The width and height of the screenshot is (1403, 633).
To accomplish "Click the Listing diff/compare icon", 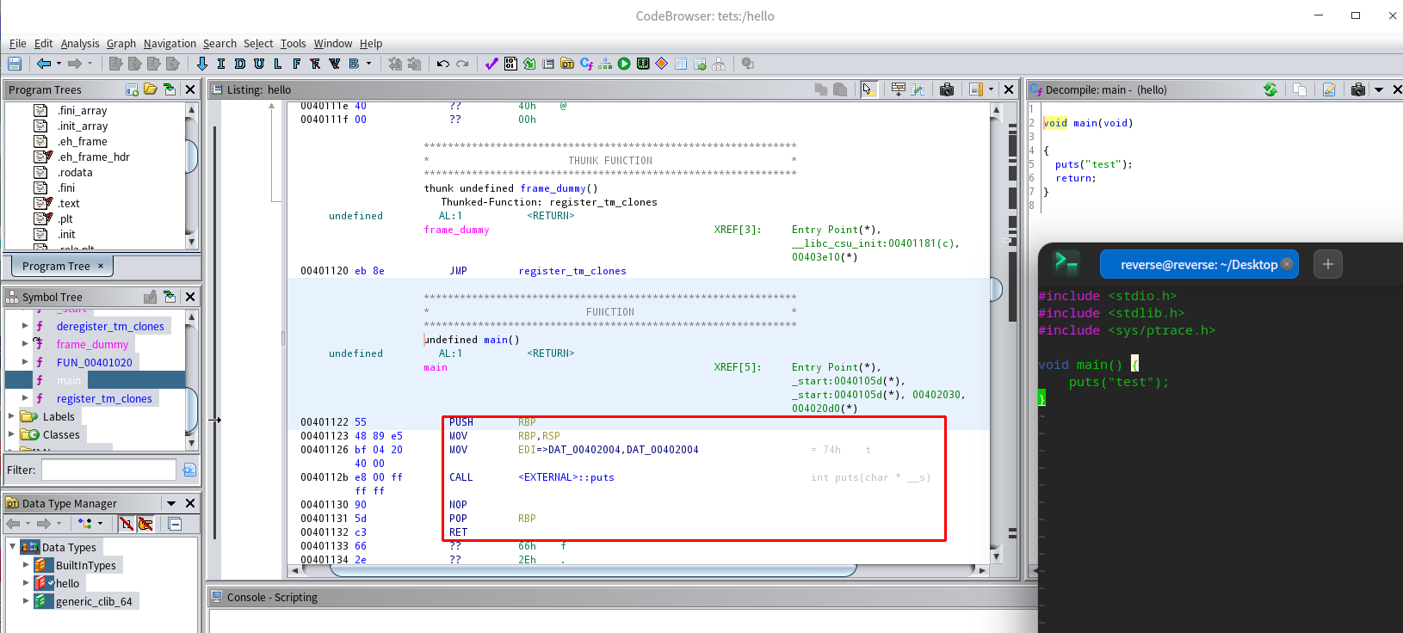I will [x=918, y=89].
